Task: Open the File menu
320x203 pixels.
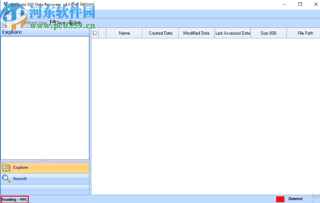Action: click(9, 14)
